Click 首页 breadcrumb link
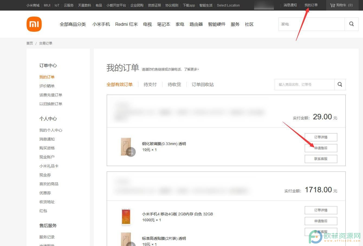363x246 pixels. (30, 43)
